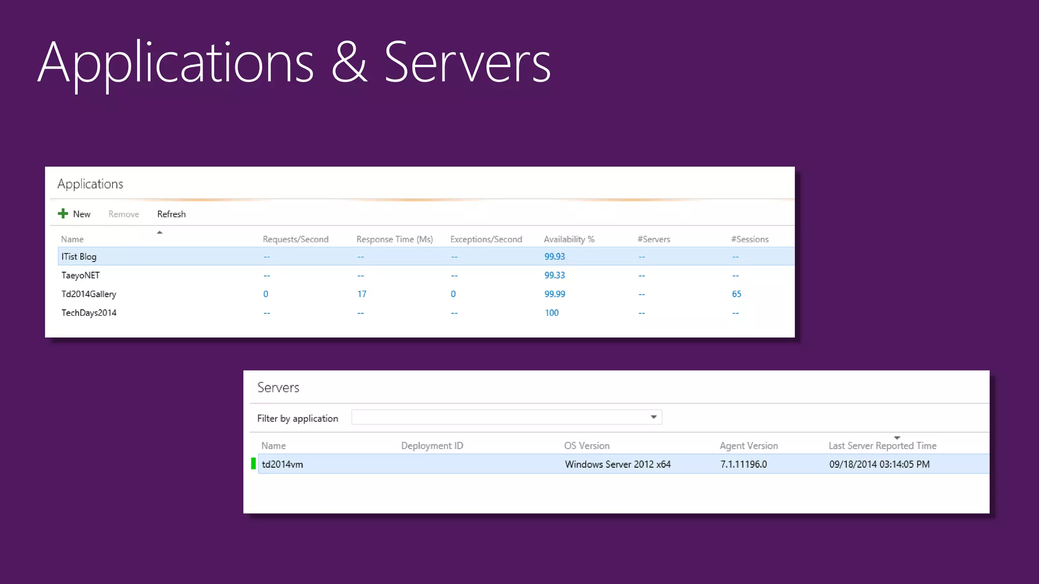Click the green status indicator for td2014vm

[253, 463]
